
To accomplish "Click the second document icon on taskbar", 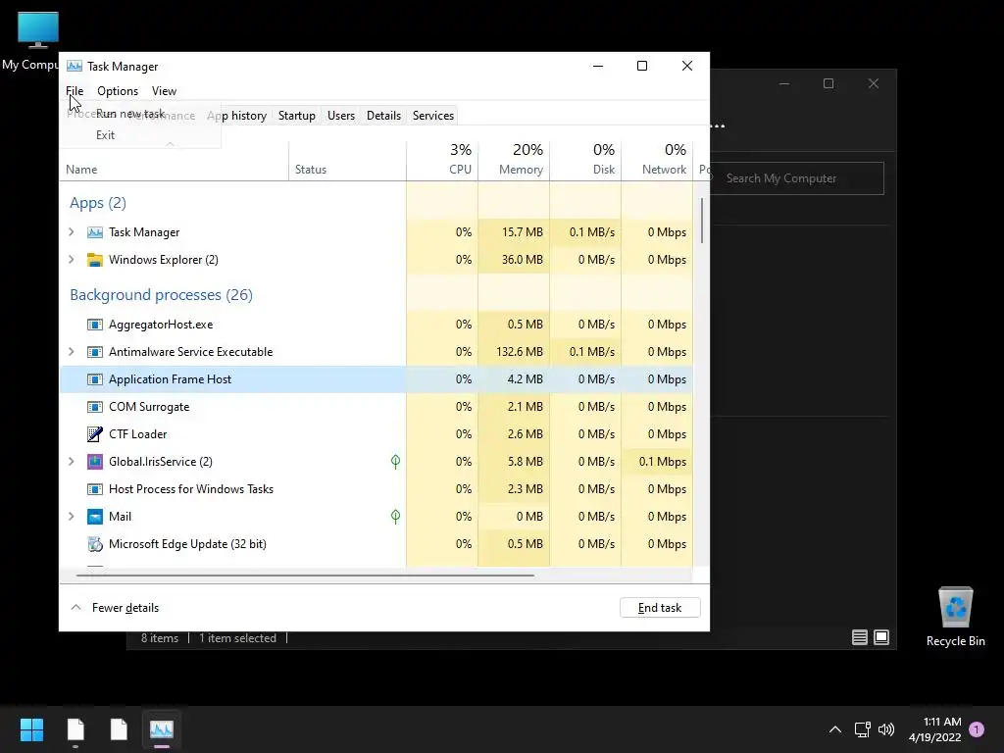I will [x=119, y=729].
